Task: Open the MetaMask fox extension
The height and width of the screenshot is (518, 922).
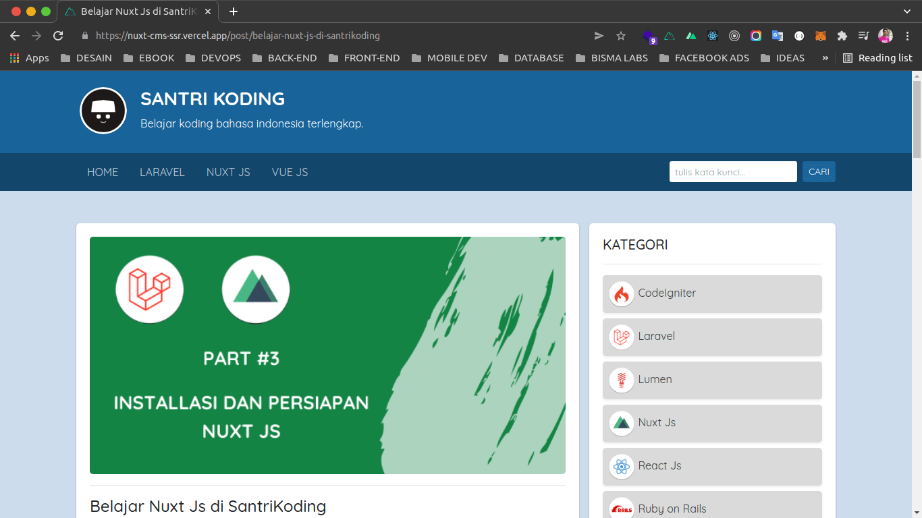Action: [x=821, y=36]
